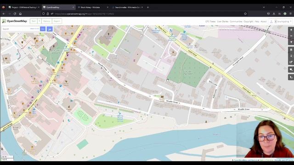Click the tracking protection shield icon

click(x=44, y=14)
